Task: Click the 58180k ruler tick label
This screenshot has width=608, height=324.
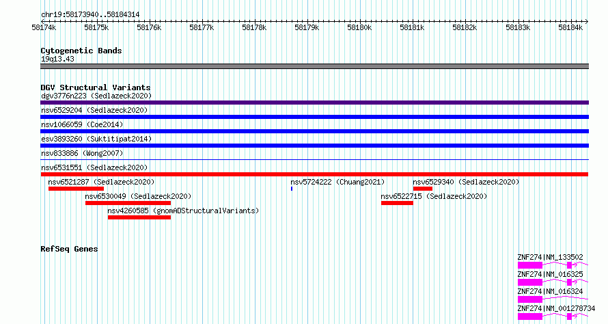Action: pyautogui.click(x=359, y=27)
